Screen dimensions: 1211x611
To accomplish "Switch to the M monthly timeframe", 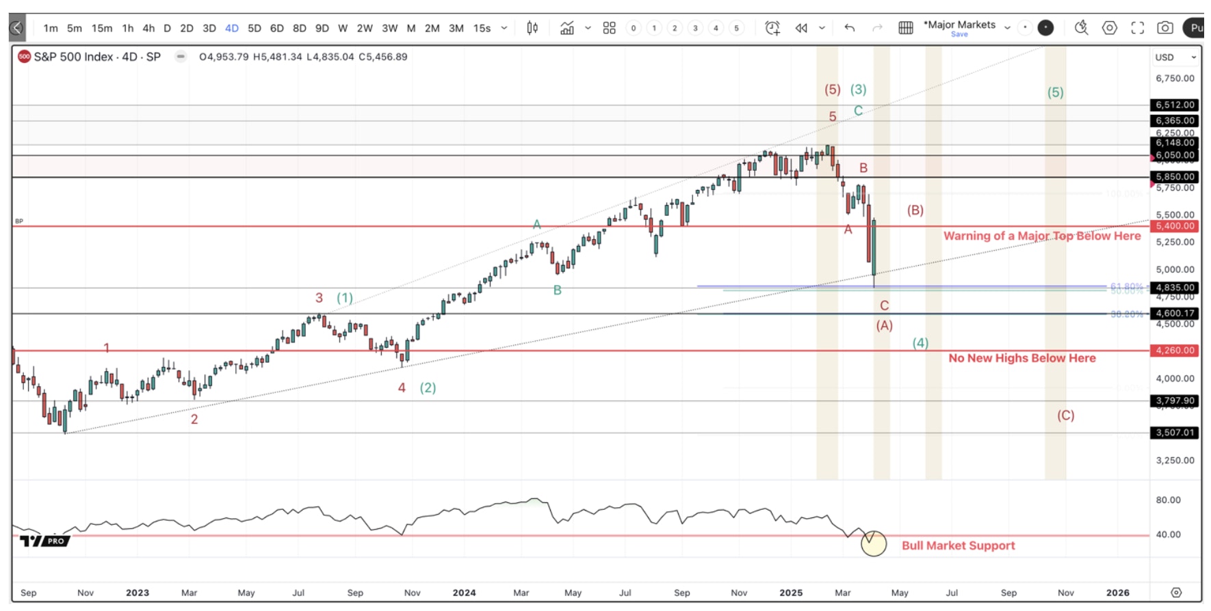I will tap(411, 28).
